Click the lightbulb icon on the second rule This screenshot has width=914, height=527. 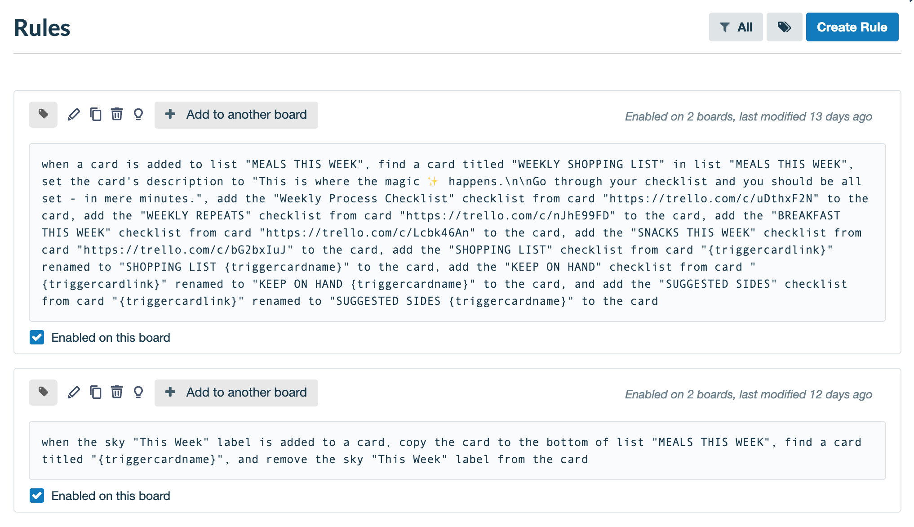tap(138, 393)
